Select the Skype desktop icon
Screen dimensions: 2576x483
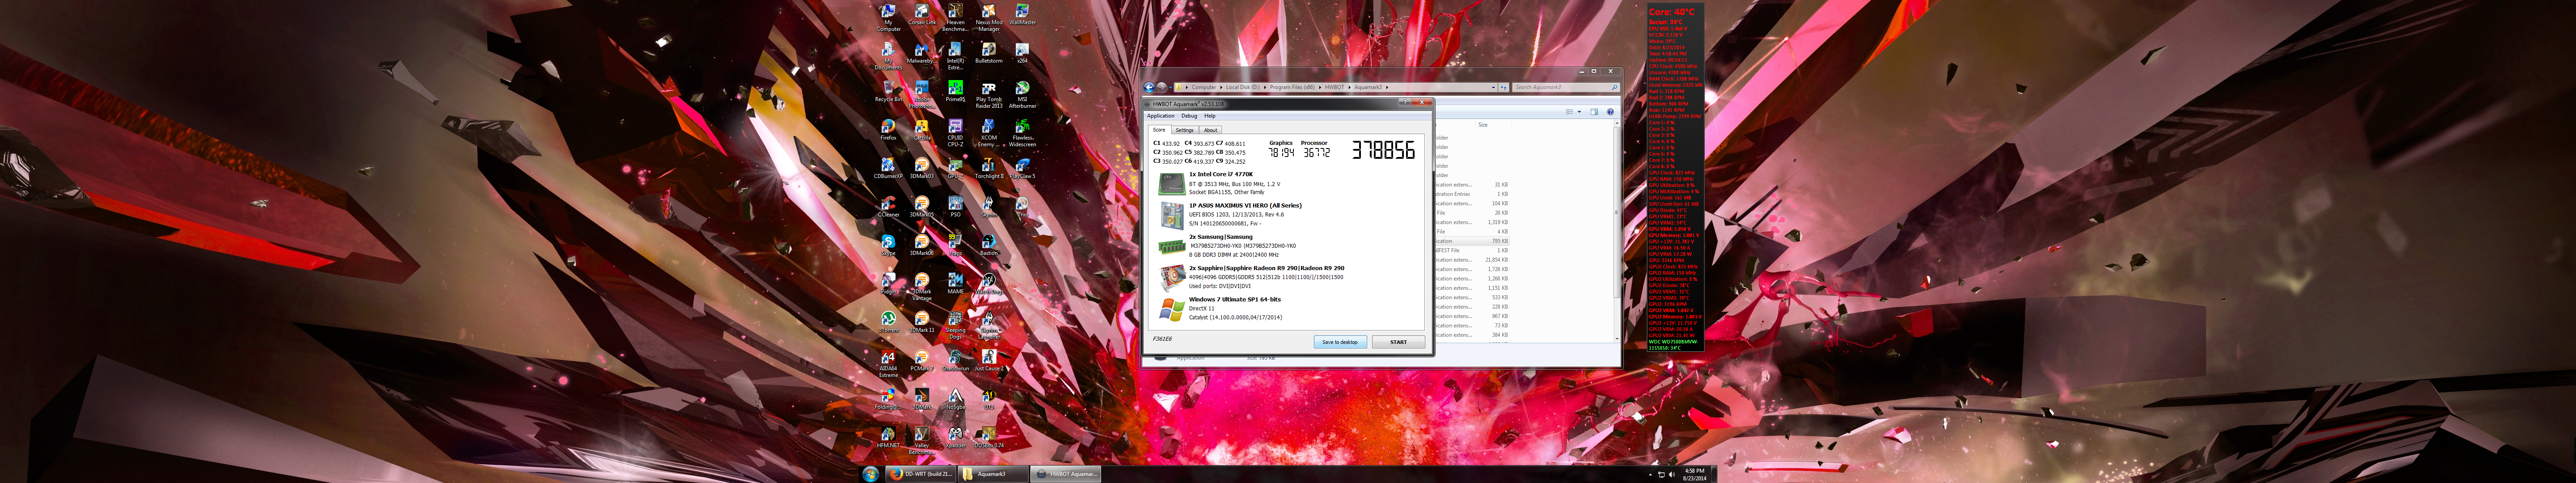[x=888, y=246]
